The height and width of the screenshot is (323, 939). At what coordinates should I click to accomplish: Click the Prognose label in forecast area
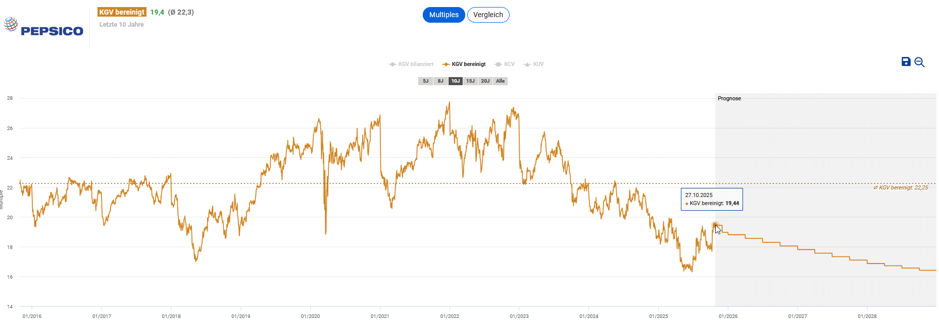pyautogui.click(x=729, y=98)
